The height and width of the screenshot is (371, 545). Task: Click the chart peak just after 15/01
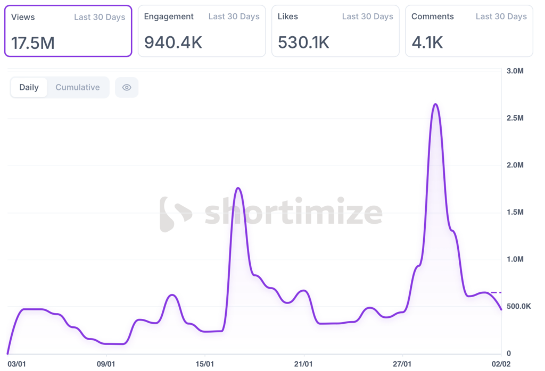pos(238,189)
